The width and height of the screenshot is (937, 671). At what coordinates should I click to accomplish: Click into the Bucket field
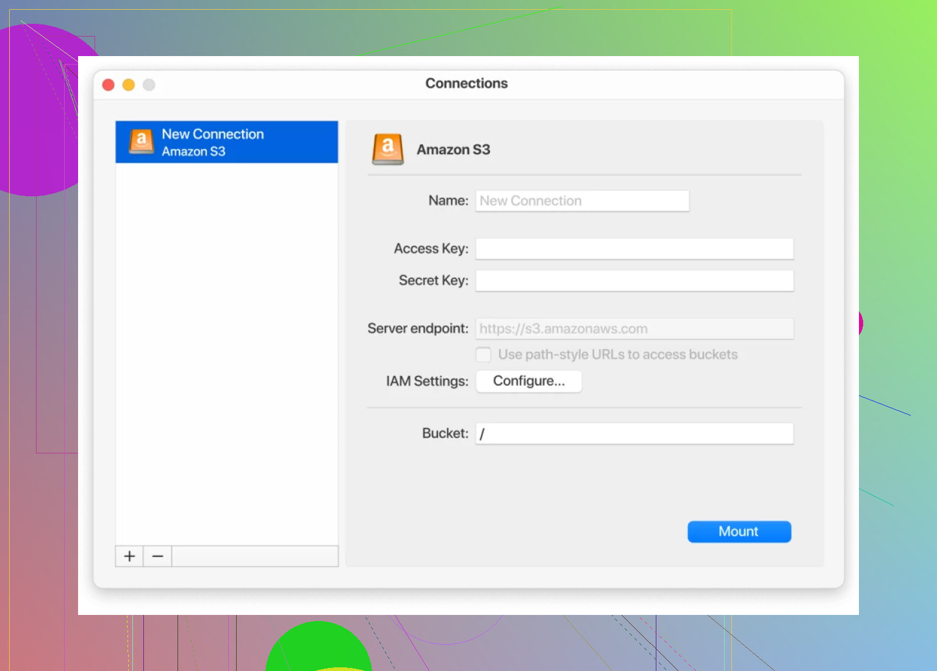634,434
